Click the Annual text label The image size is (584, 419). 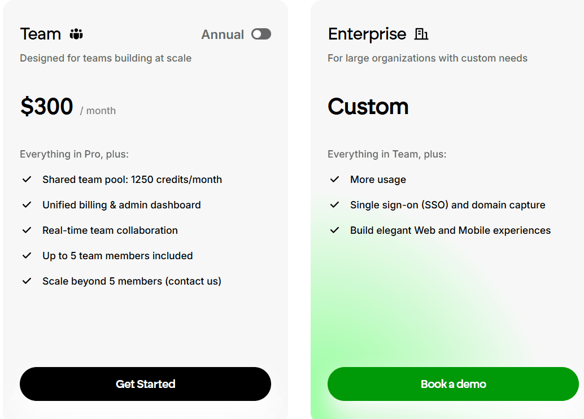pos(223,34)
